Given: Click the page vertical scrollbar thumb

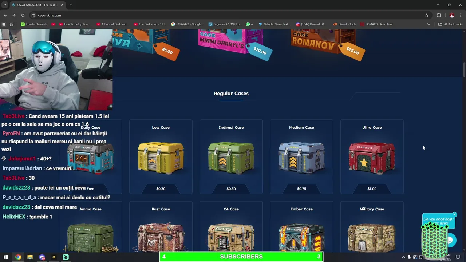Looking at the screenshot, I should click(464, 70).
